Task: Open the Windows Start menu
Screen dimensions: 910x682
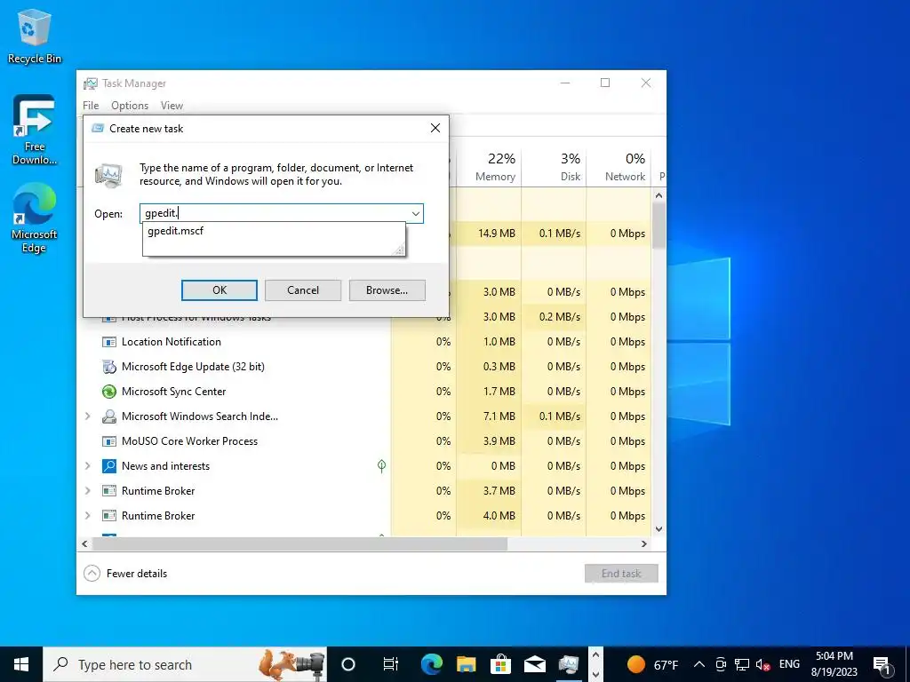Action: (21, 664)
